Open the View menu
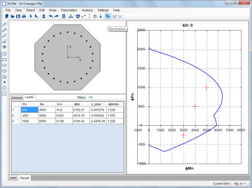This screenshot has width=252, height=188. (x=18, y=10)
